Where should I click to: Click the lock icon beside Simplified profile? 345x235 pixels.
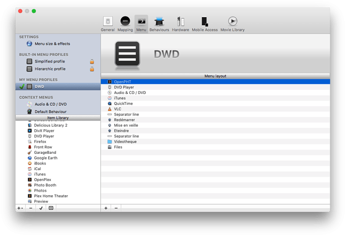pos(92,61)
